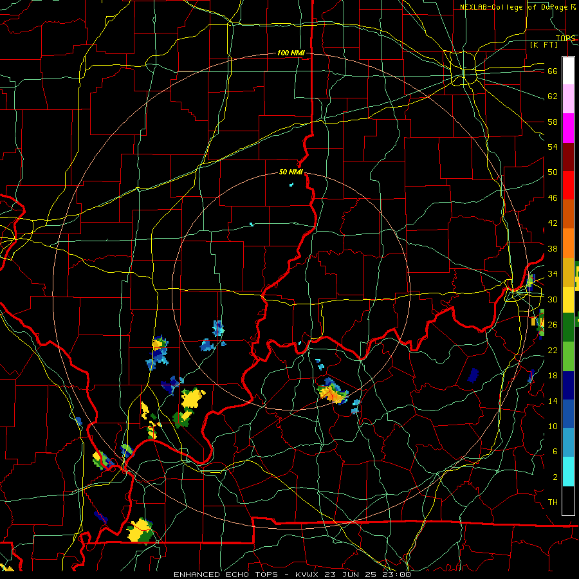Viewport: 579px width, 579px height.
Task: Click the 34 value on the legend
Action: point(553,274)
